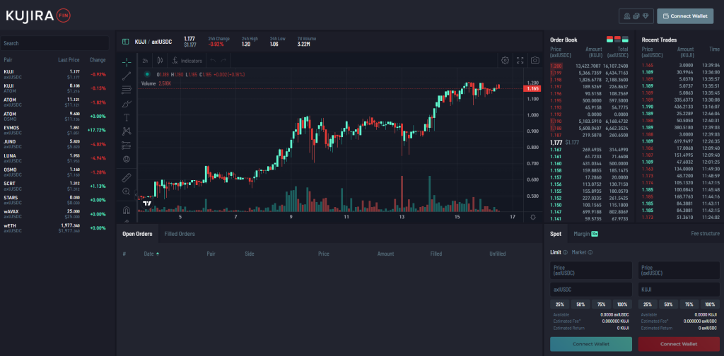Open the prediction and measurement tool

126,146
